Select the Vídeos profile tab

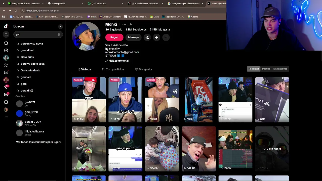point(84,69)
